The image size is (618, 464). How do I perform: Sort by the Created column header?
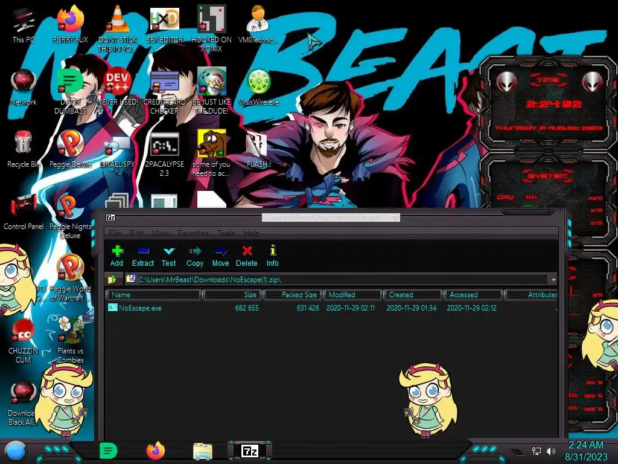(x=413, y=295)
